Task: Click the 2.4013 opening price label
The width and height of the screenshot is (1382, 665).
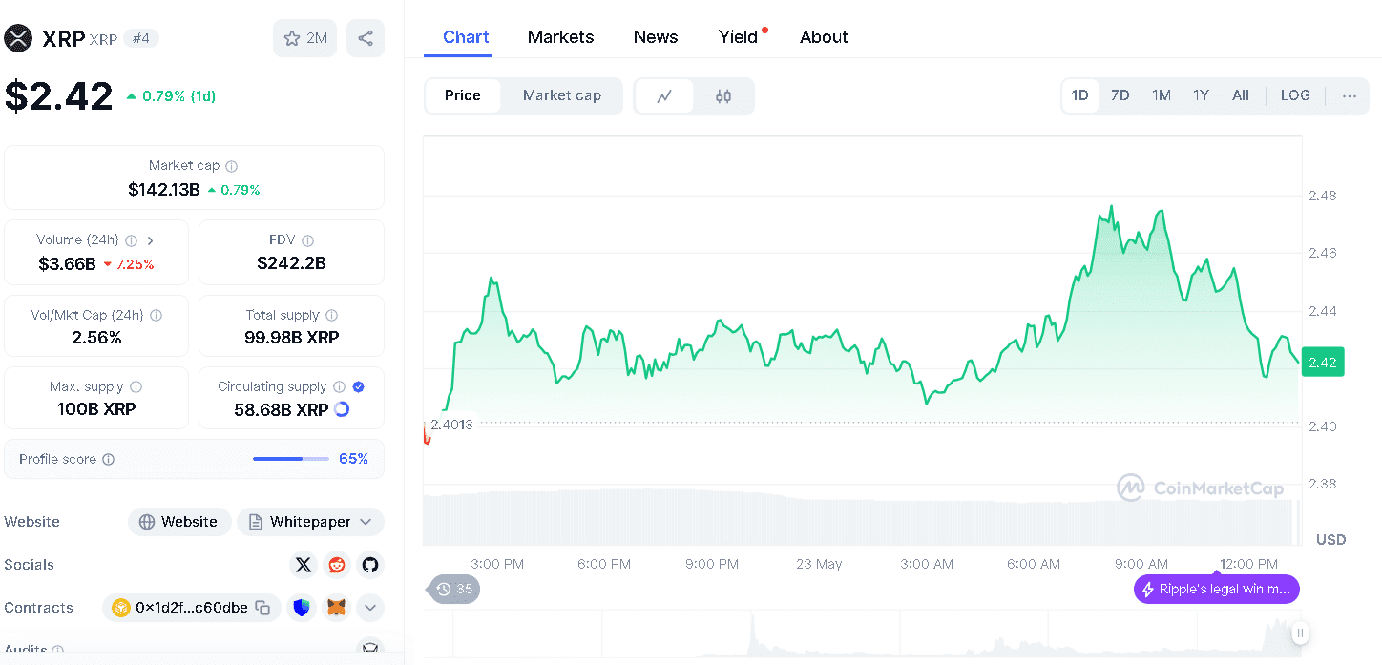Action: pyautogui.click(x=451, y=425)
